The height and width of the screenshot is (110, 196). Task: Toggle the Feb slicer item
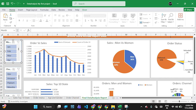11,51
